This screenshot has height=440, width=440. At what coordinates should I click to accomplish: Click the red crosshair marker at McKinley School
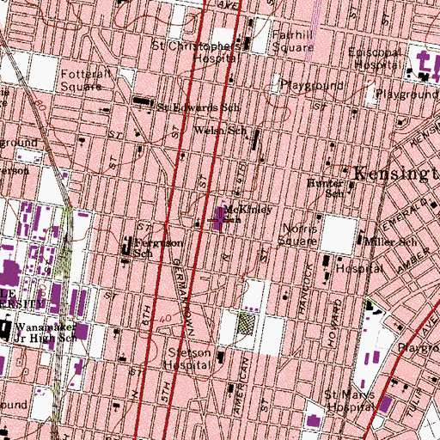pos(220,220)
